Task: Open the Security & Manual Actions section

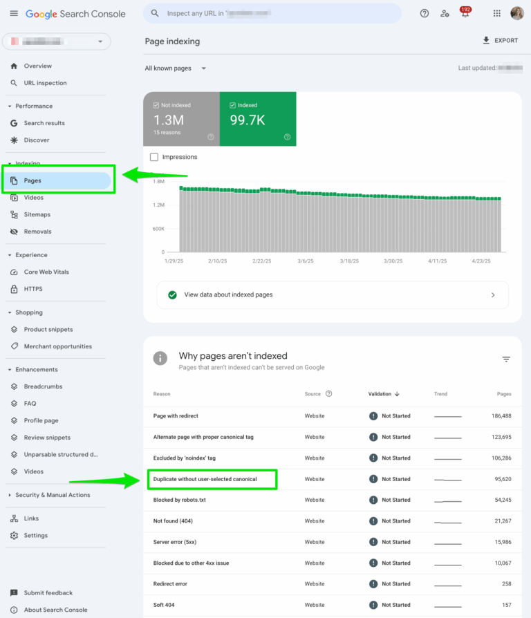Action: point(55,495)
